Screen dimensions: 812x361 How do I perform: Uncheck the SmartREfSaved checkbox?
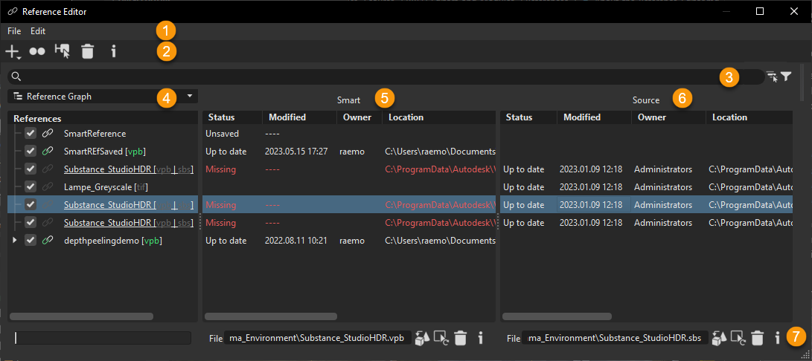point(31,151)
